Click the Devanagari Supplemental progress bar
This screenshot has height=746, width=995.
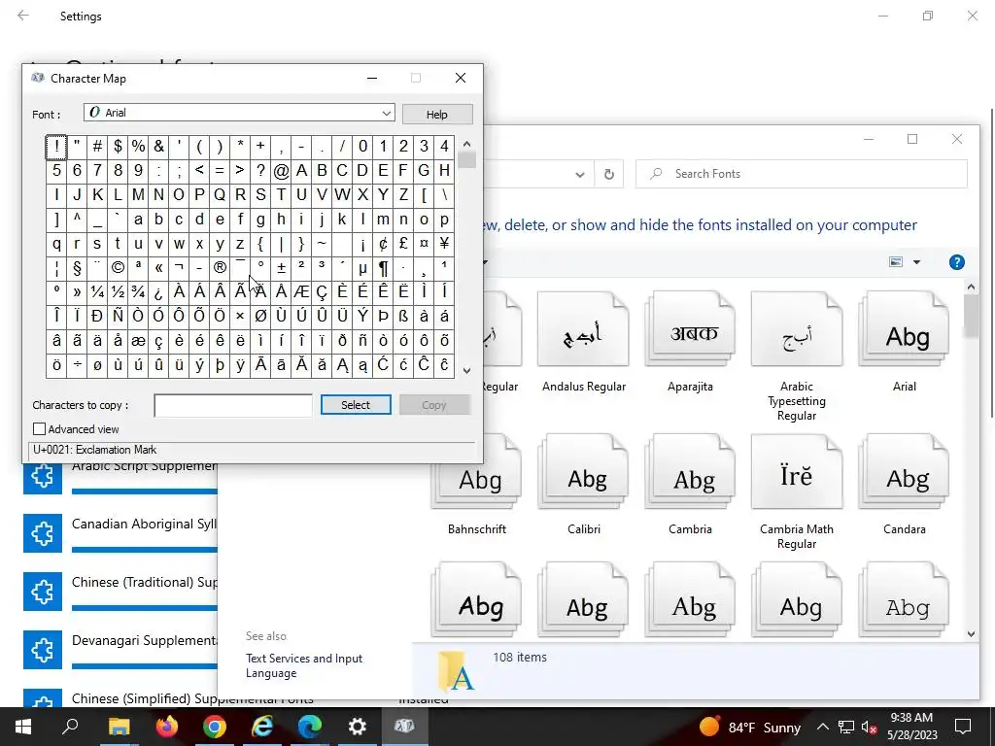click(145, 666)
